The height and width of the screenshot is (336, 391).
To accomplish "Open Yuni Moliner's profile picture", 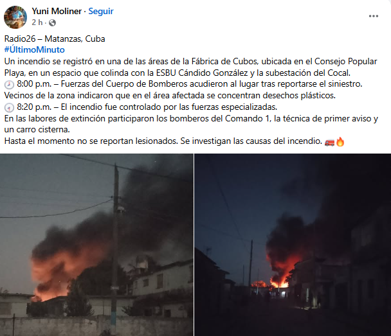I will pyautogui.click(x=15, y=17).
